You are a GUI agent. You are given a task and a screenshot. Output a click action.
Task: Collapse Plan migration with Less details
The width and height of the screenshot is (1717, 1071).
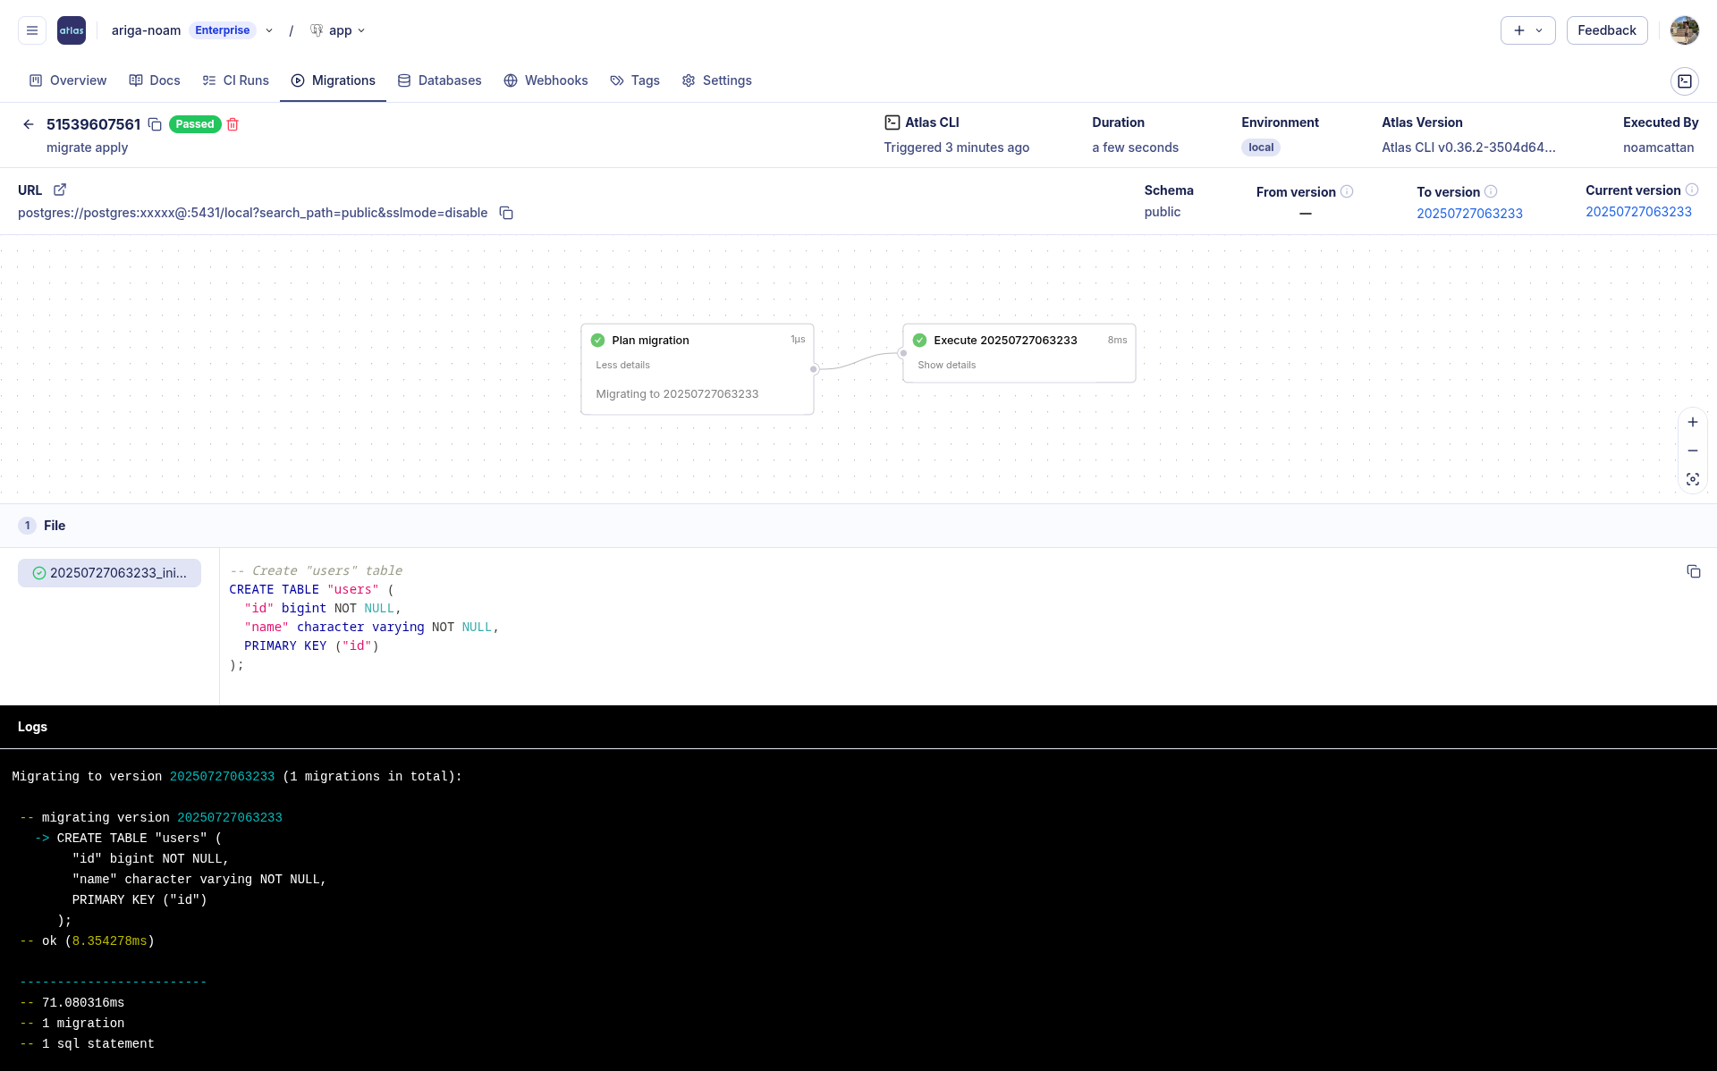point(622,365)
